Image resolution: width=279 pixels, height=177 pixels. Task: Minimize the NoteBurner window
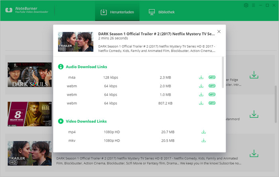pyautogui.click(x=261, y=5)
